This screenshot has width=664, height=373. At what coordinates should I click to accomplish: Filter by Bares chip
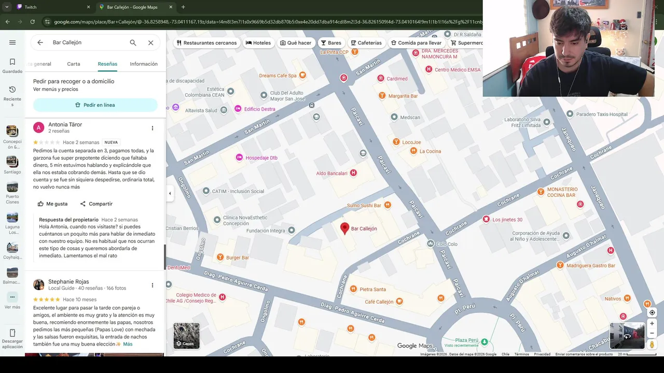click(x=331, y=42)
